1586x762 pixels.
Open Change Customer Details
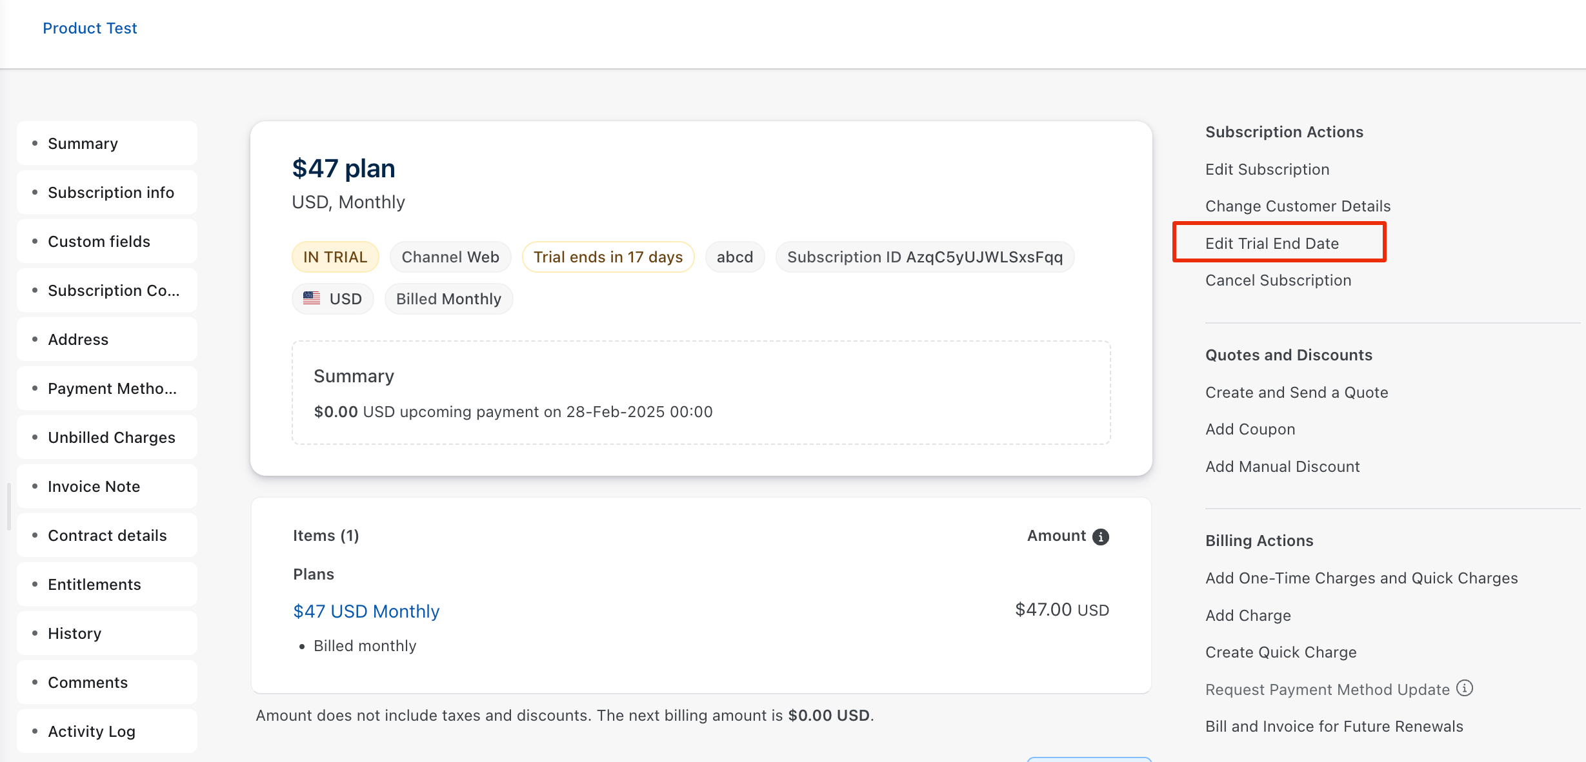pyautogui.click(x=1298, y=206)
